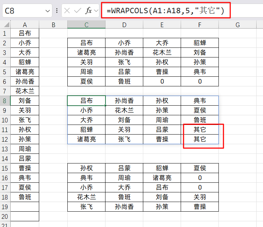This screenshot has height=227, width=263.
Task: Select column C header
Action: (86, 25)
